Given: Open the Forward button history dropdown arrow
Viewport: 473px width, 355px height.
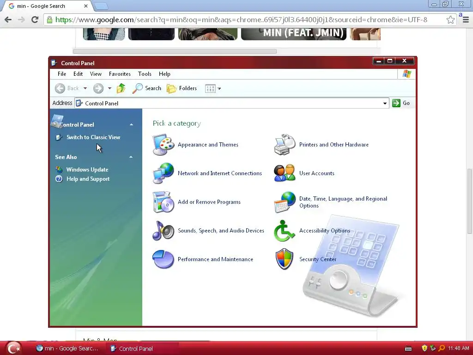Looking at the screenshot, I should tap(110, 88).
